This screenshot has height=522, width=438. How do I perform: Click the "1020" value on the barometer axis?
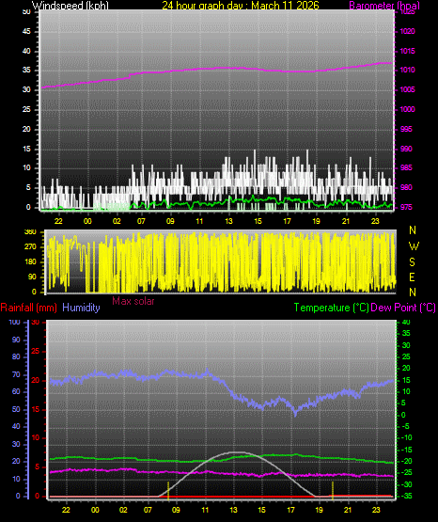[x=407, y=31]
